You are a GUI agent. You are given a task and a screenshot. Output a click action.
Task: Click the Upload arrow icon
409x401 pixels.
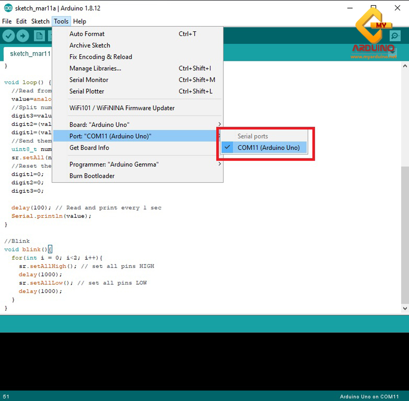pos(22,35)
